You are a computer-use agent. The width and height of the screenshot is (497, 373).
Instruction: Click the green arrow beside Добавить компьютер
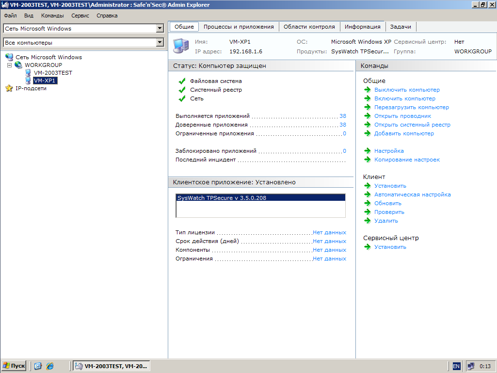(x=368, y=133)
